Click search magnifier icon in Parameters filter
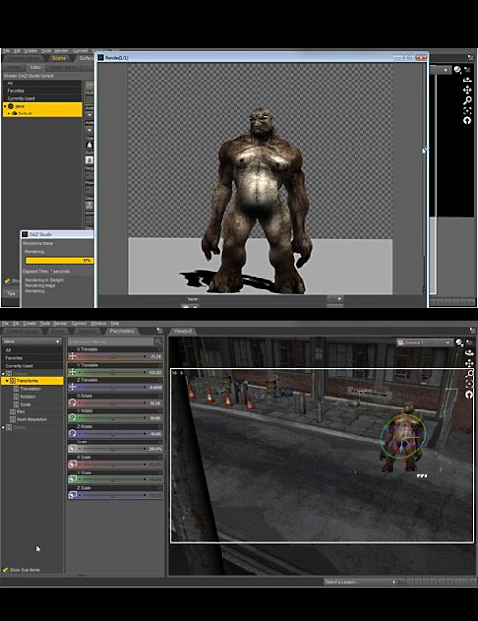Screen dimensions: 478x621 tap(158, 342)
